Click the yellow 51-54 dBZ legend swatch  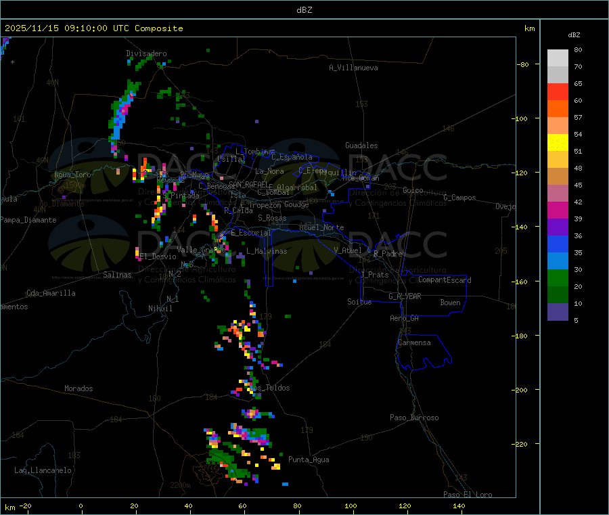pyautogui.click(x=558, y=143)
